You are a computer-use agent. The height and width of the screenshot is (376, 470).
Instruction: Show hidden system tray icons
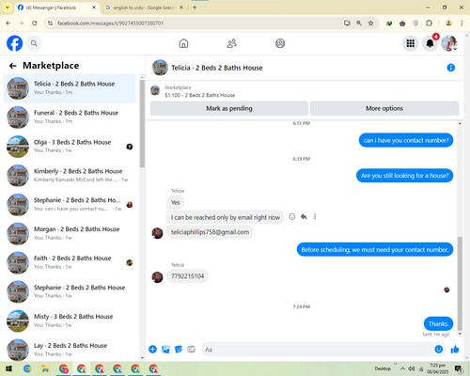[x=402, y=368]
